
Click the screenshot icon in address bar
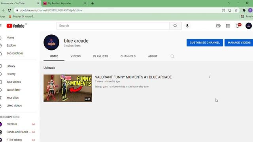[223, 10]
